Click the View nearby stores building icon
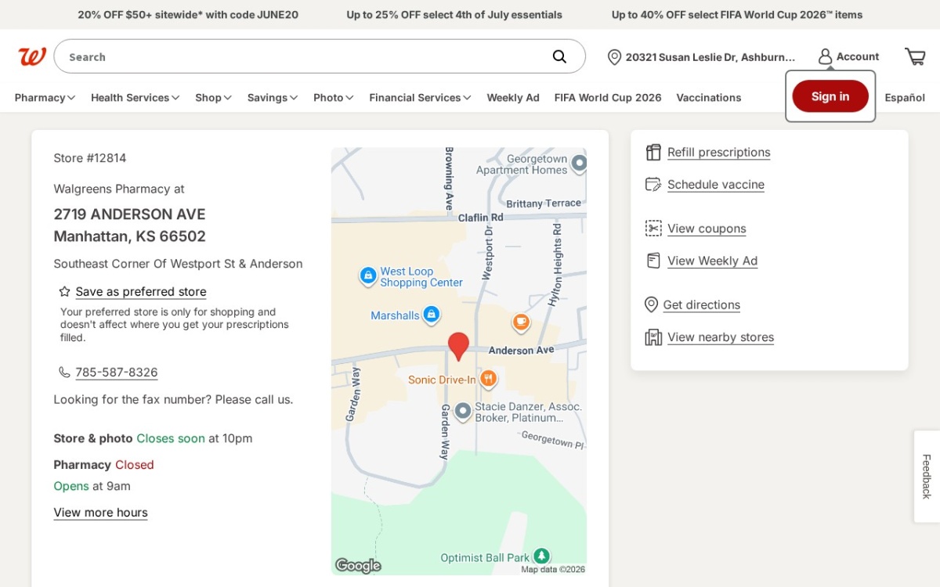The width and height of the screenshot is (940, 587). tap(653, 337)
